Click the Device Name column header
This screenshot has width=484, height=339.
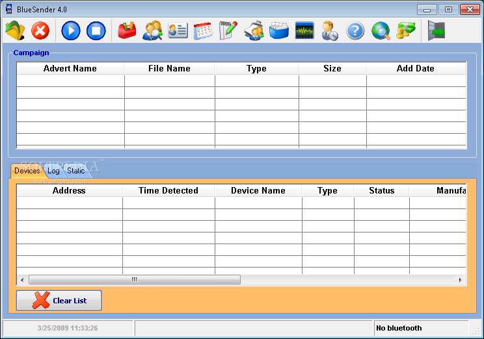pos(258,190)
